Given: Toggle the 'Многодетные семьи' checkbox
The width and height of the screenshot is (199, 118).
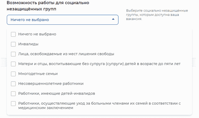Looking at the screenshot, I should tap(13, 74).
